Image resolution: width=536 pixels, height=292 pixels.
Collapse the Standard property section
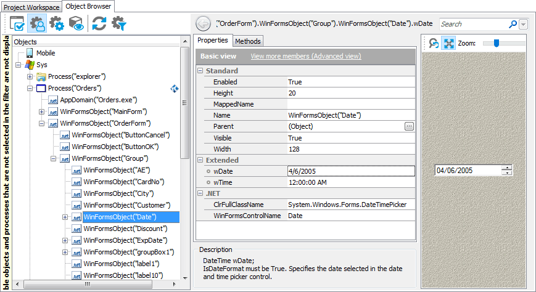[200, 71]
